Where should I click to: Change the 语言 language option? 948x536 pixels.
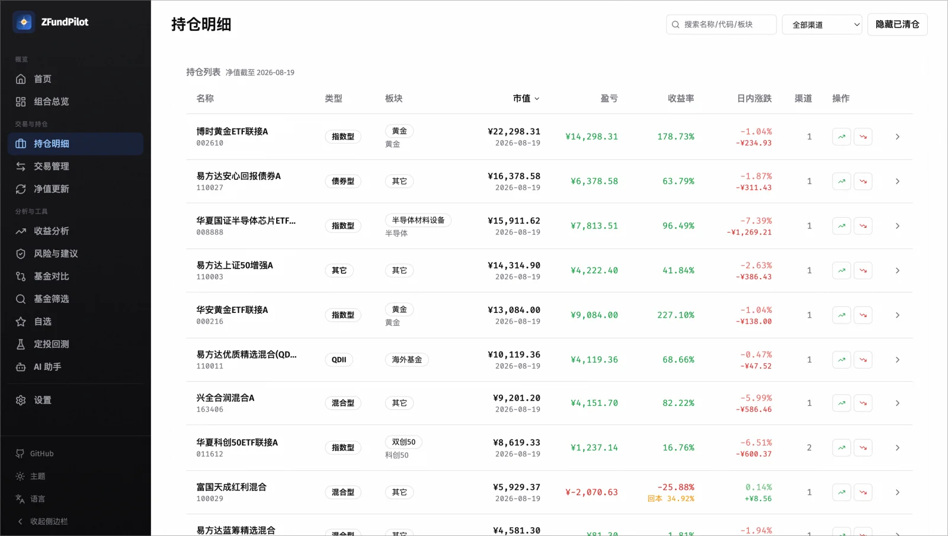point(75,499)
